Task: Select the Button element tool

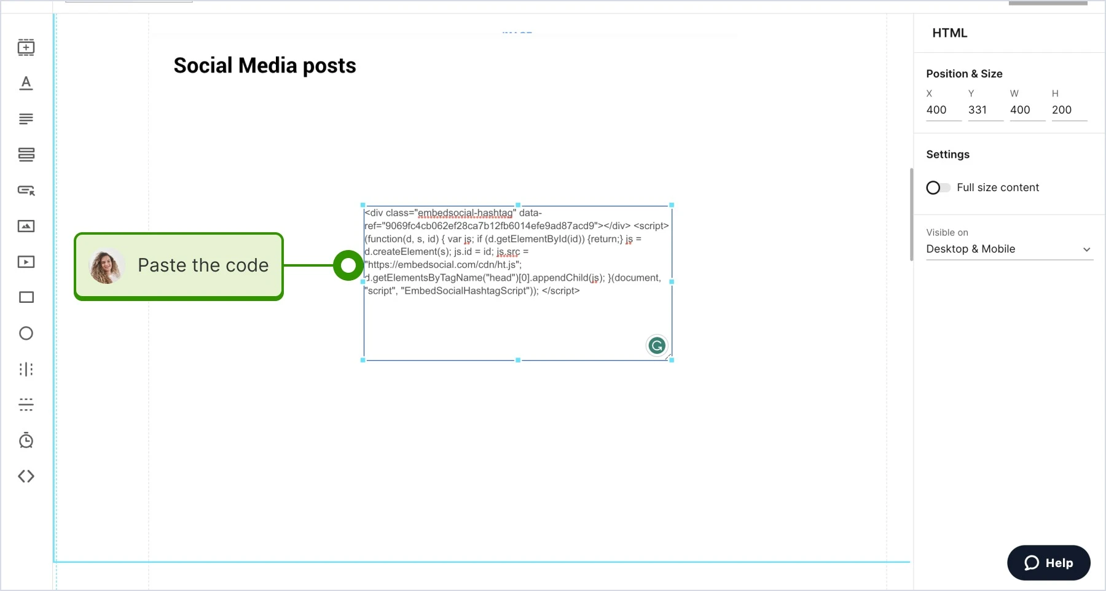Action: [26, 190]
